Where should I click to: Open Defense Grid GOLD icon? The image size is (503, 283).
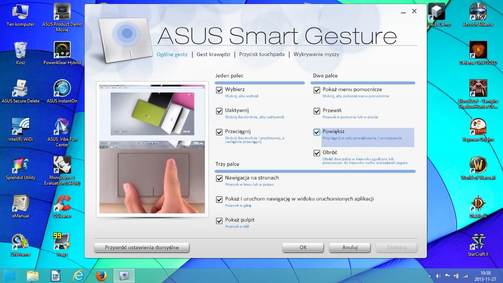click(x=478, y=53)
